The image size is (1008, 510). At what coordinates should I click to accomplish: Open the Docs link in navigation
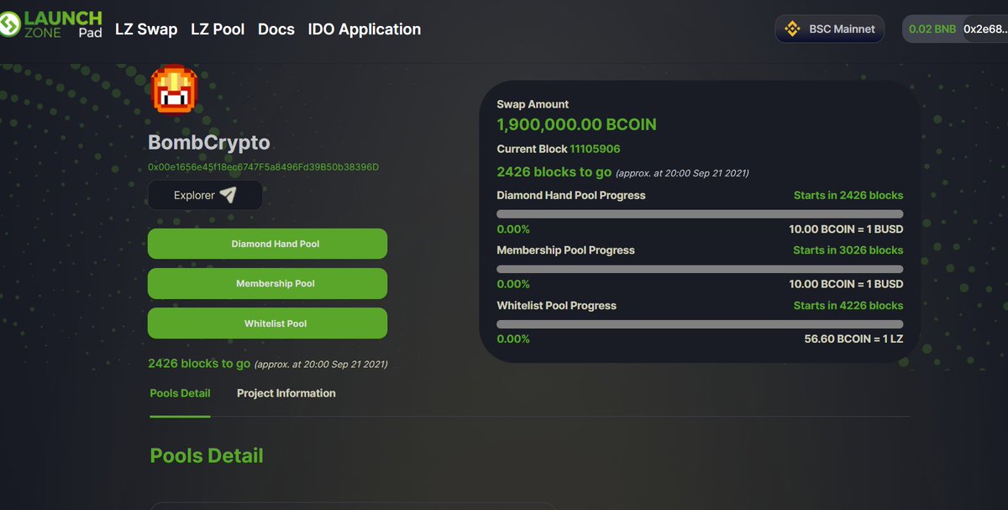coord(276,29)
